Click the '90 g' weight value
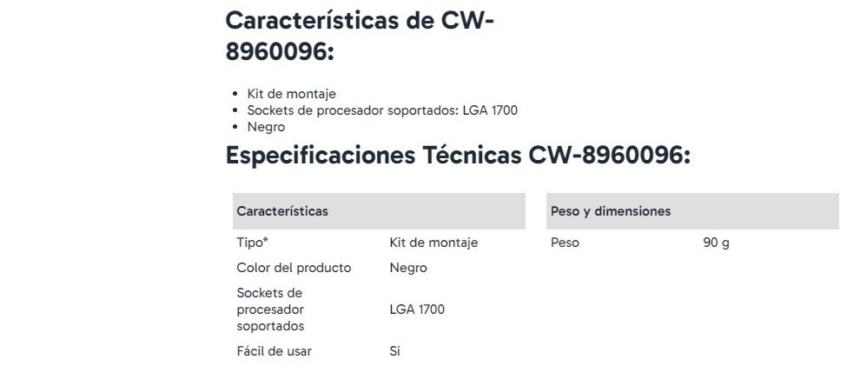Image resolution: width=860 pixels, height=366 pixels. pos(716,243)
